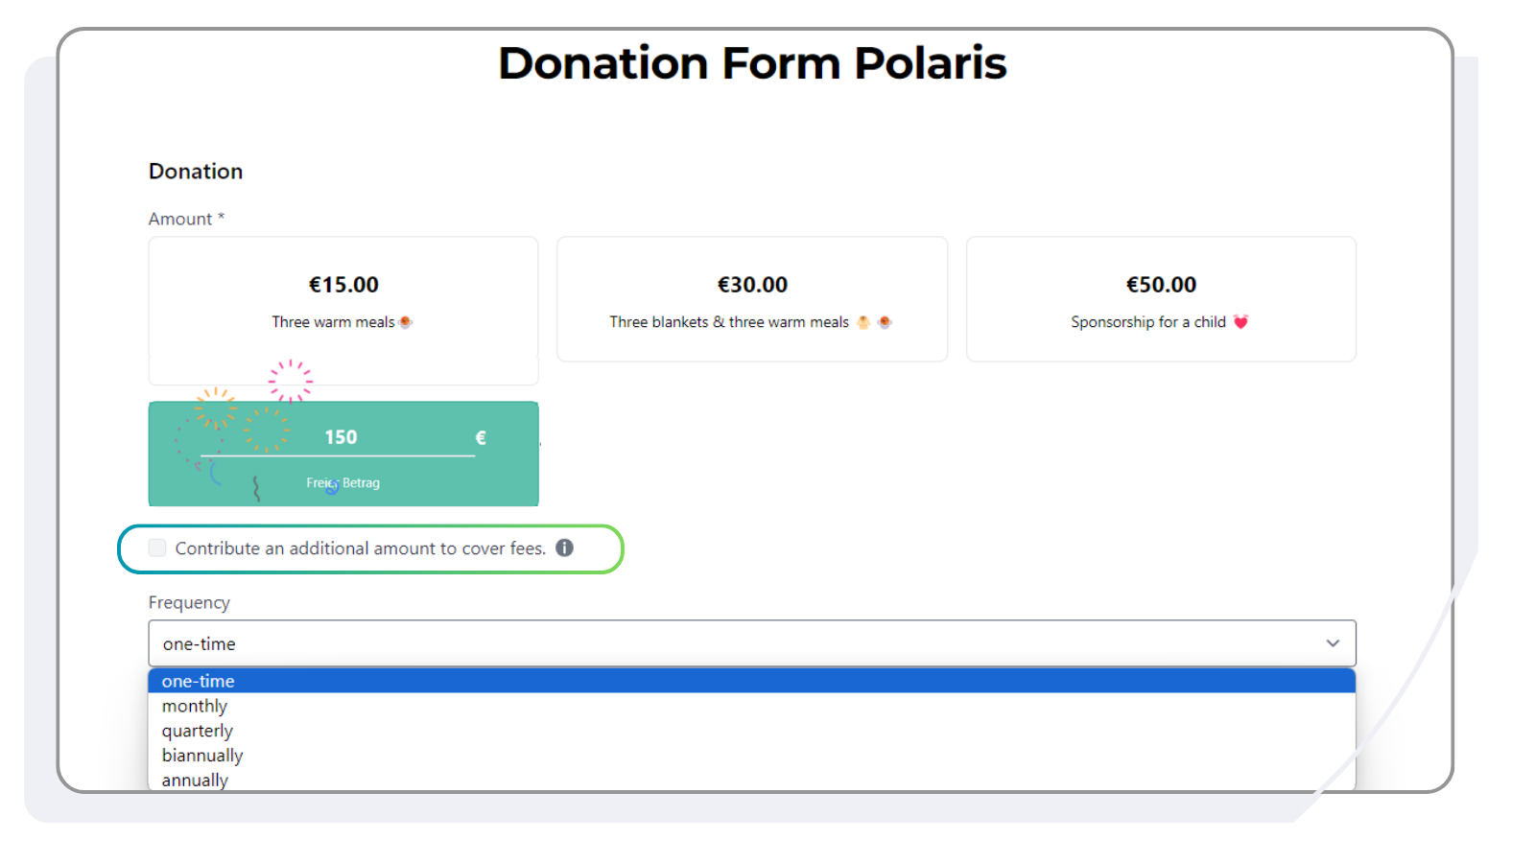
Task: Click the orange fireworks confetti graphic
Action: point(215,409)
